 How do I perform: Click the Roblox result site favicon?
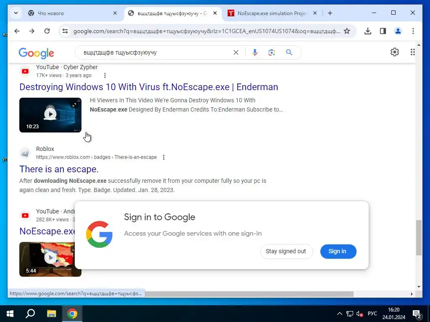pos(25,153)
